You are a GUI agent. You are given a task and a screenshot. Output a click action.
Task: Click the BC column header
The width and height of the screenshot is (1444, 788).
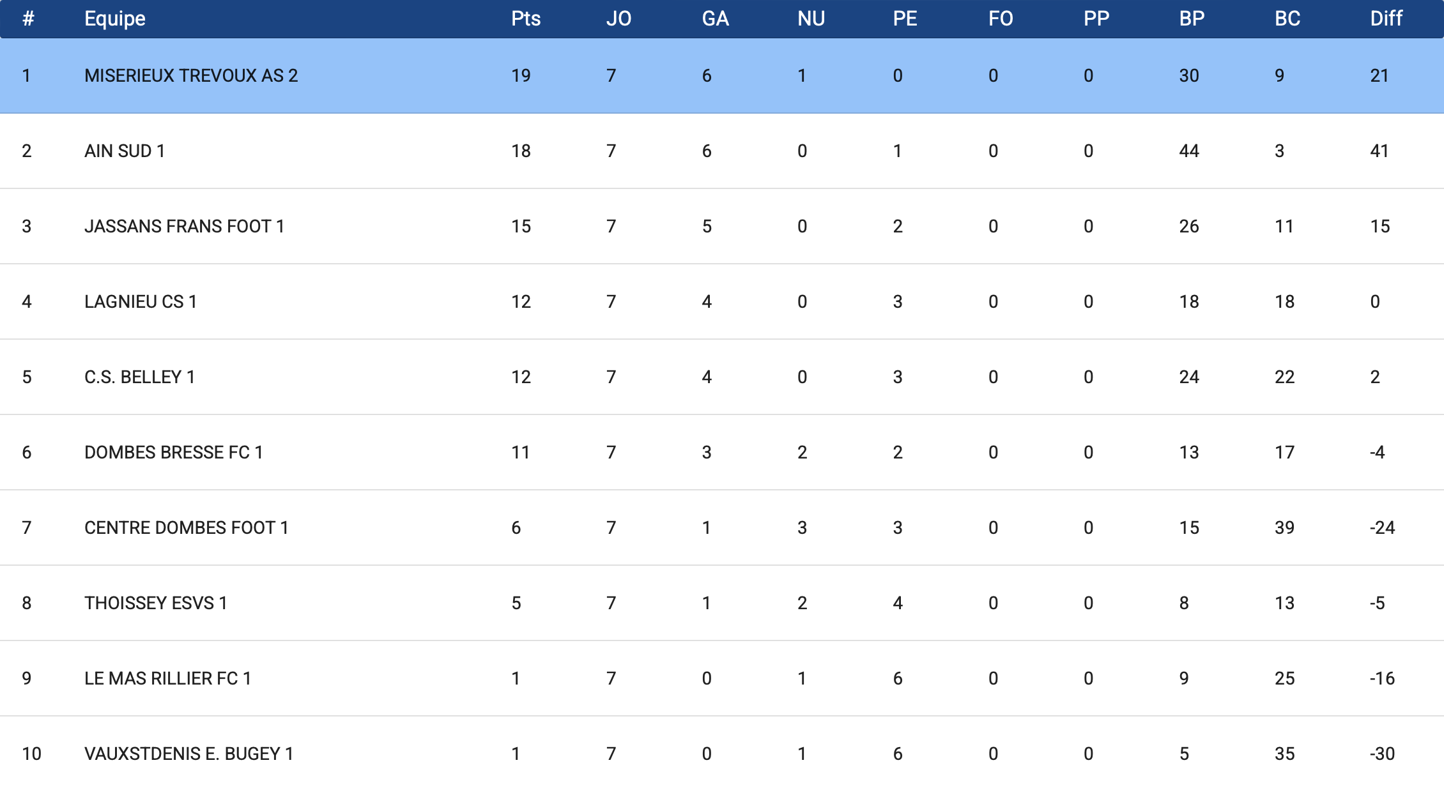click(1287, 19)
